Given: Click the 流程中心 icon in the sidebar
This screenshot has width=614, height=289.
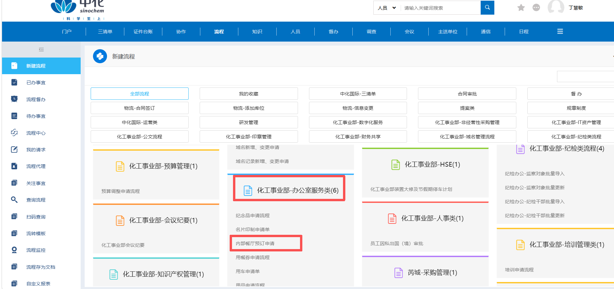Looking at the screenshot, I should click(x=14, y=133).
